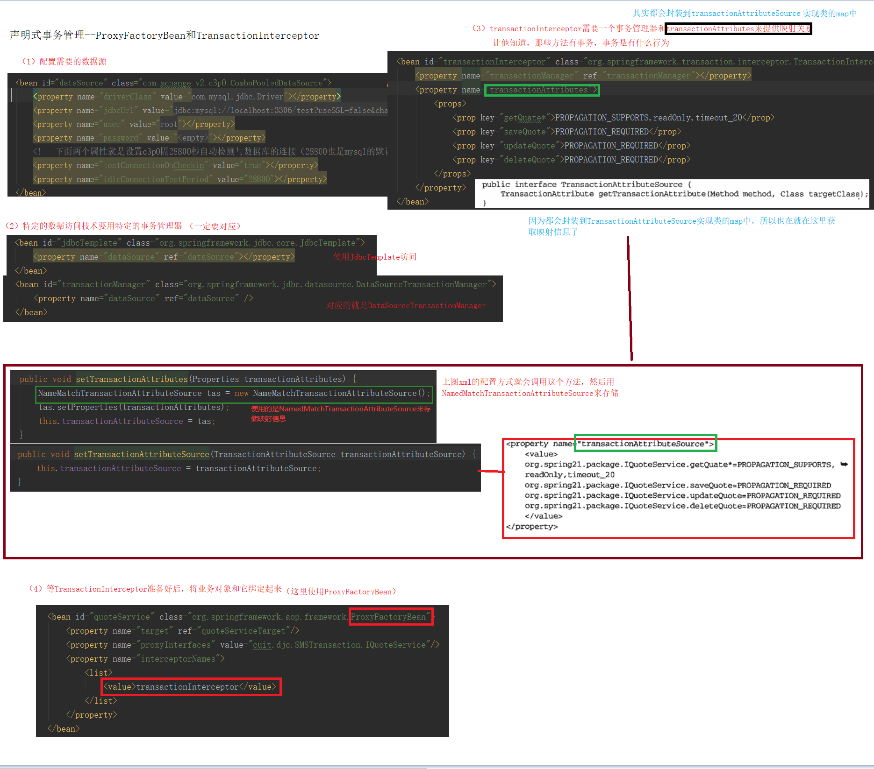Click the line 'tas.setProperties(transactionAttributes);'
This screenshot has height=769, width=874.
click(134, 407)
